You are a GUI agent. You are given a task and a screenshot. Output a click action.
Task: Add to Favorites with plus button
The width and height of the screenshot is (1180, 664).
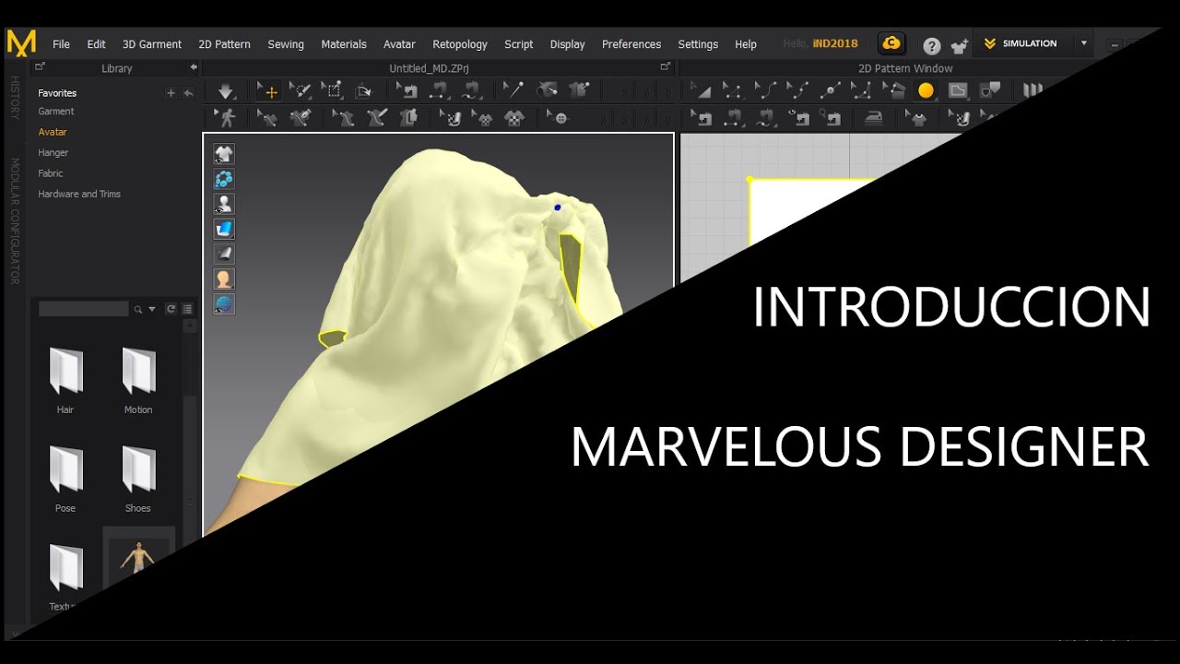tap(171, 93)
